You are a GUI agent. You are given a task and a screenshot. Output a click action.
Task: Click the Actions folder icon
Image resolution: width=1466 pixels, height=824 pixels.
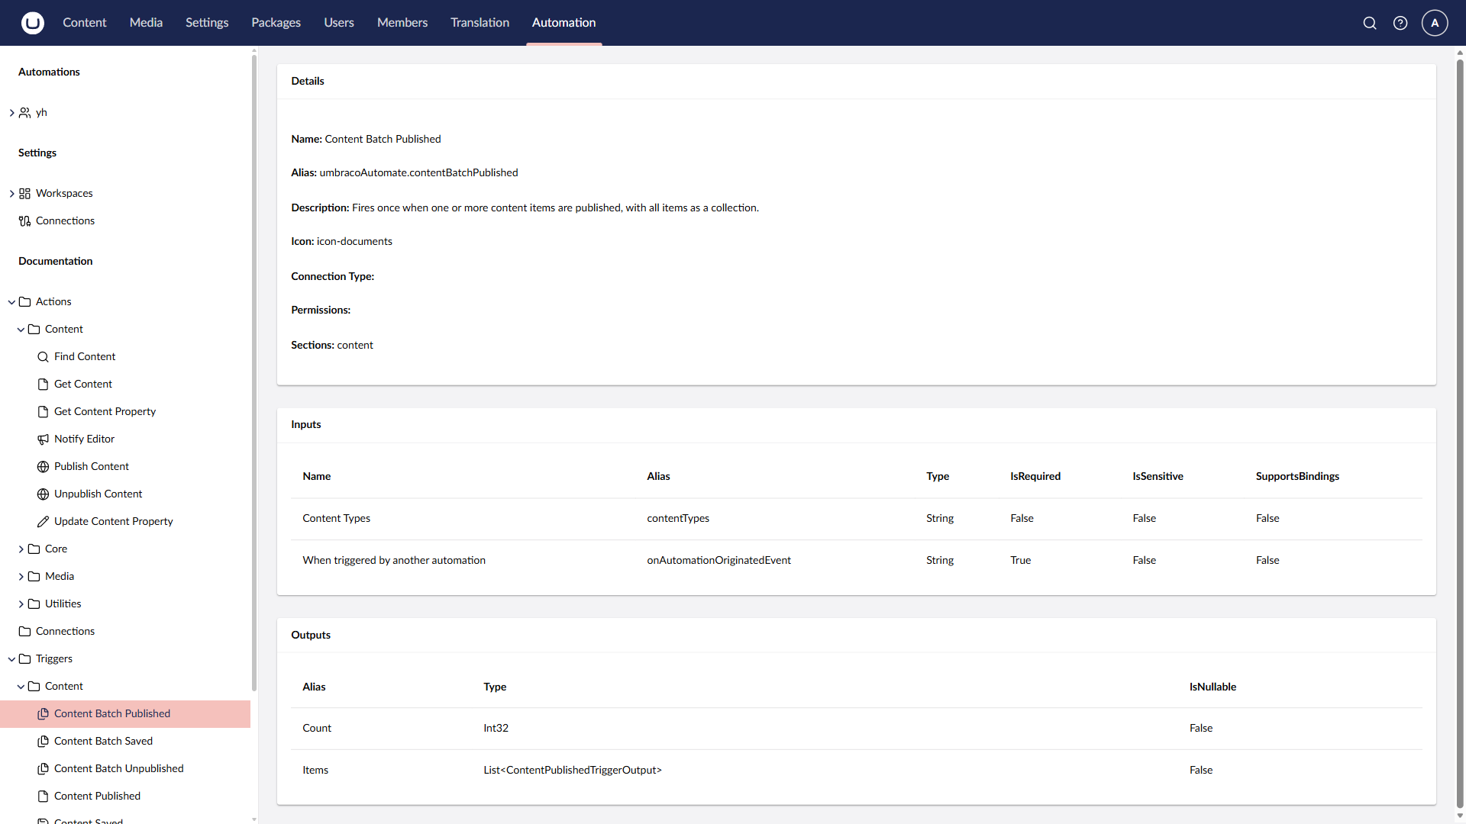pos(25,302)
